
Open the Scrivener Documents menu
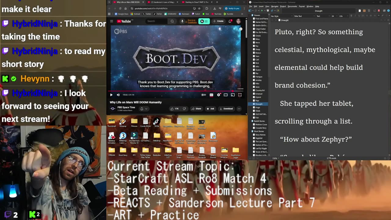coord(292,6)
